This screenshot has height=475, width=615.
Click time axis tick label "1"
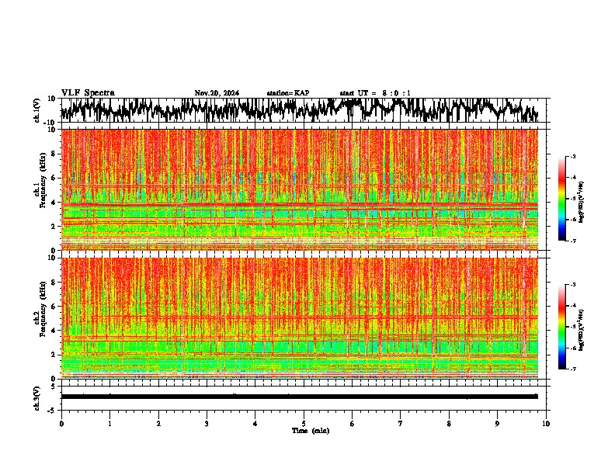[109, 424]
